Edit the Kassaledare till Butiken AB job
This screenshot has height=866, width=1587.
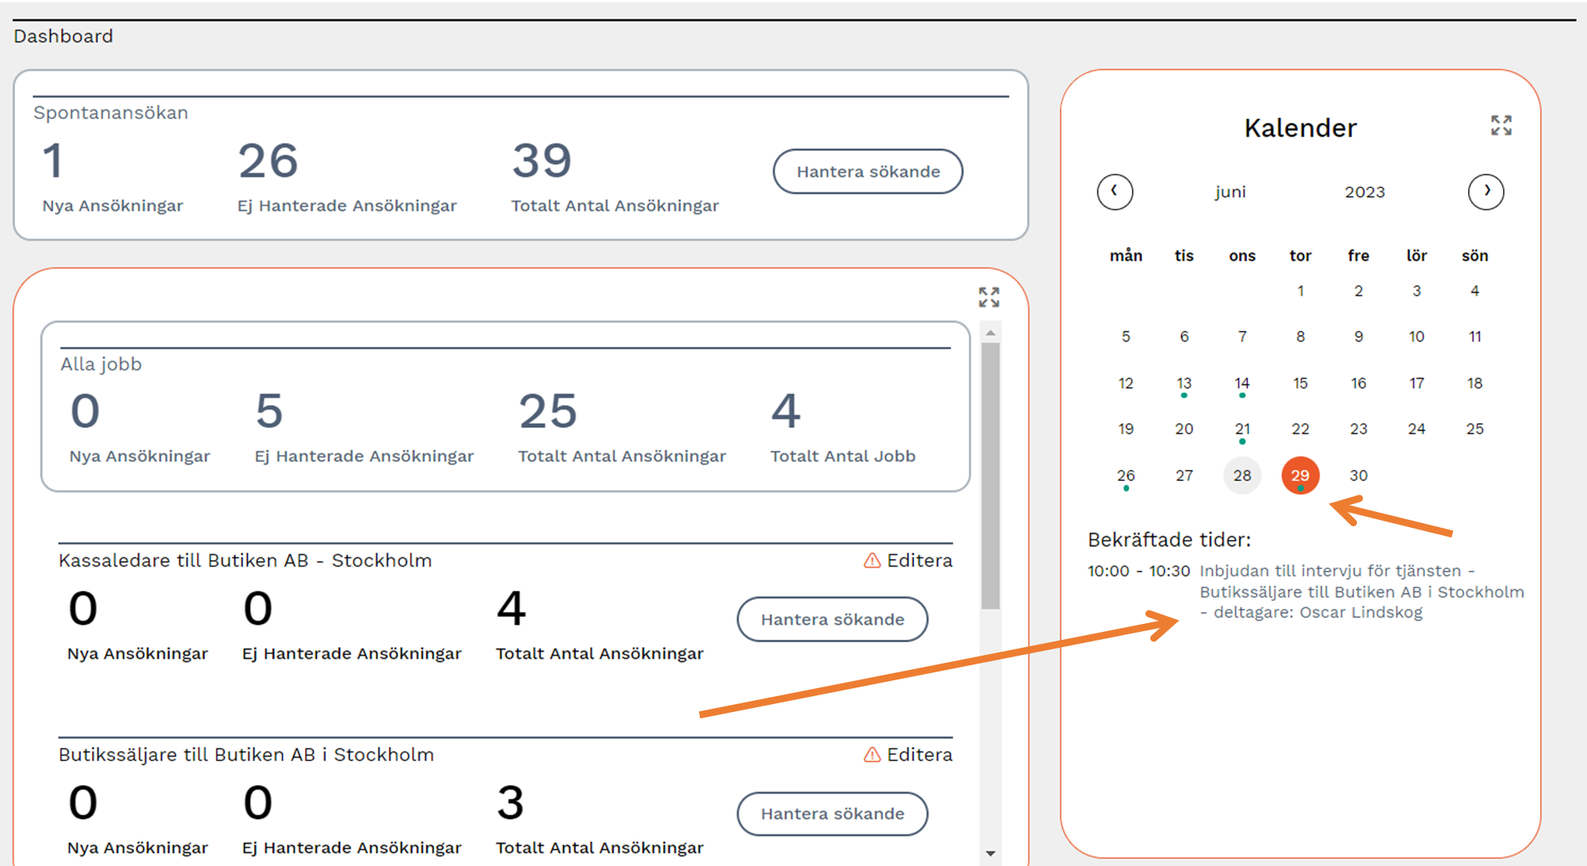click(x=919, y=560)
